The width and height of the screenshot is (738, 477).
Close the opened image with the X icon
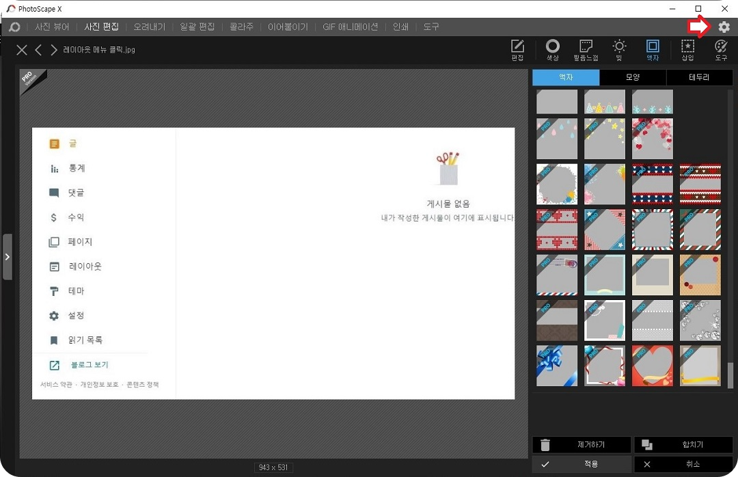(22, 50)
